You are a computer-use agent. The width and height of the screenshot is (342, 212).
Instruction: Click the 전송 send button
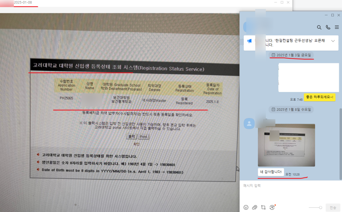[x=333, y=208]
